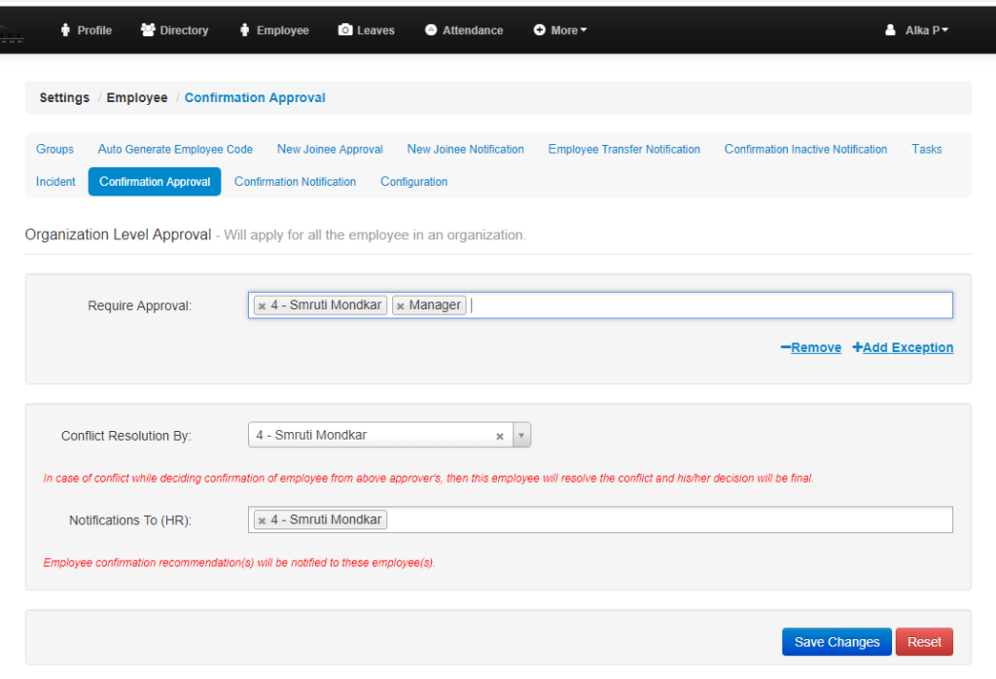
Task: Remove the Manager token from Require Approval
Action: tap(402, 304)
